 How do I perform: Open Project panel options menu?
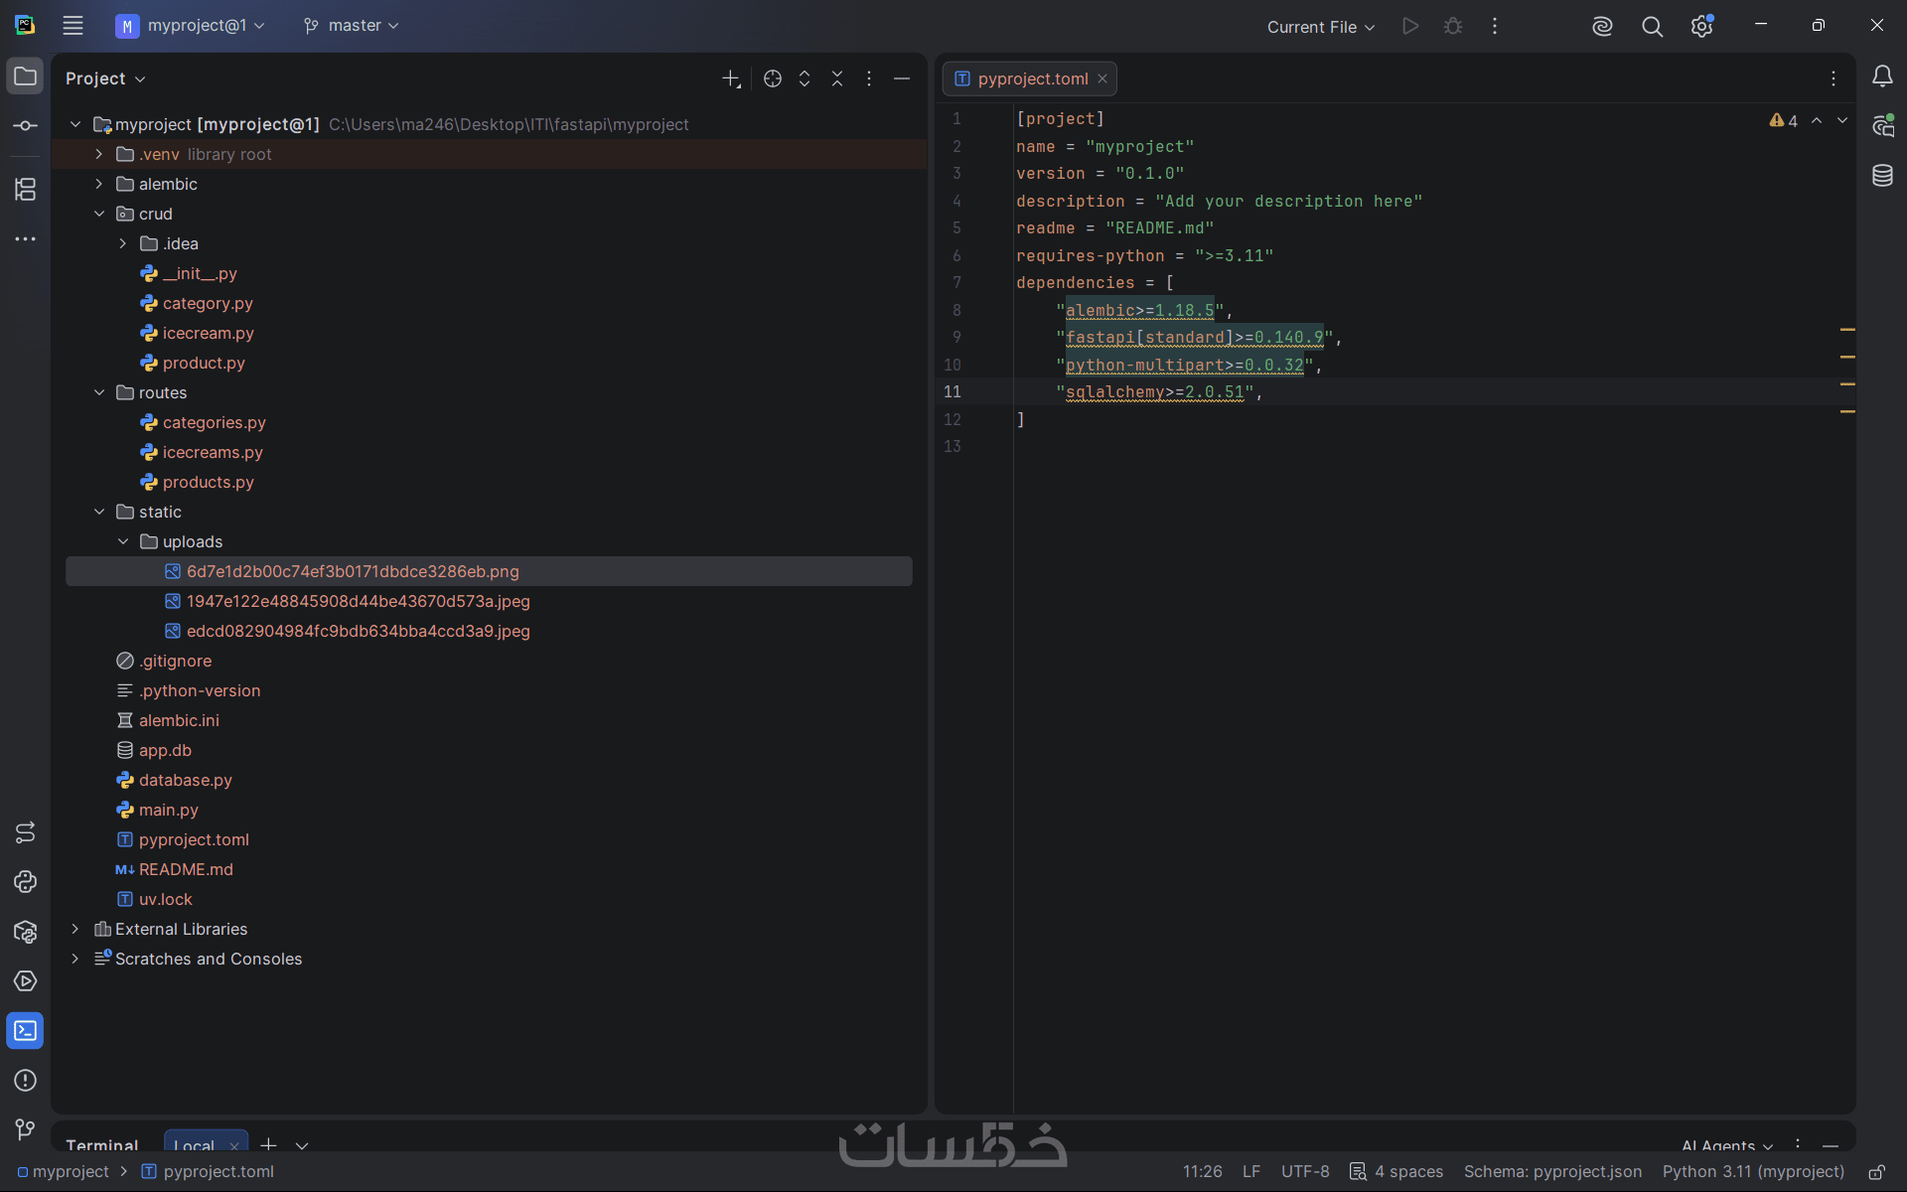[x=869, y=78]
